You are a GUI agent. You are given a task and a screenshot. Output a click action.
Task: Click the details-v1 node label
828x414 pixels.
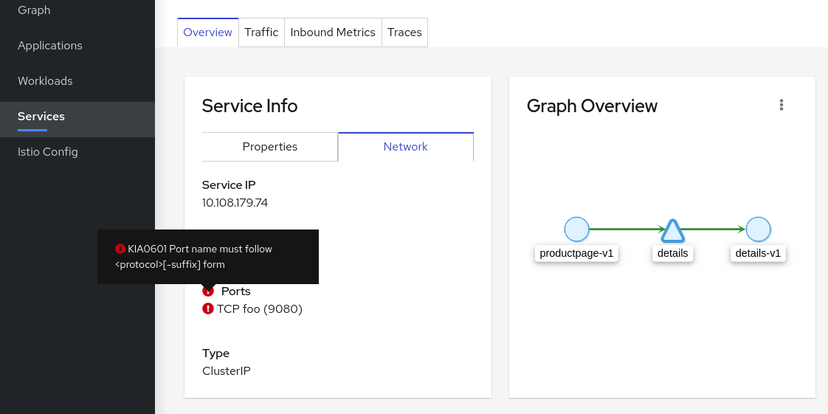(x=758, y=253)
